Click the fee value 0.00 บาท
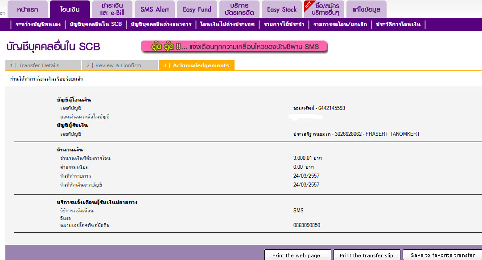The height and width of the screenshot is (260, 482). coord(303,167)
